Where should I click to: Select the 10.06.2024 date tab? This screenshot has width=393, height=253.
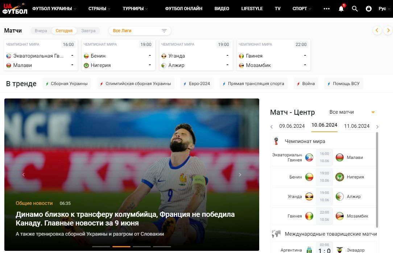(324, 125)
